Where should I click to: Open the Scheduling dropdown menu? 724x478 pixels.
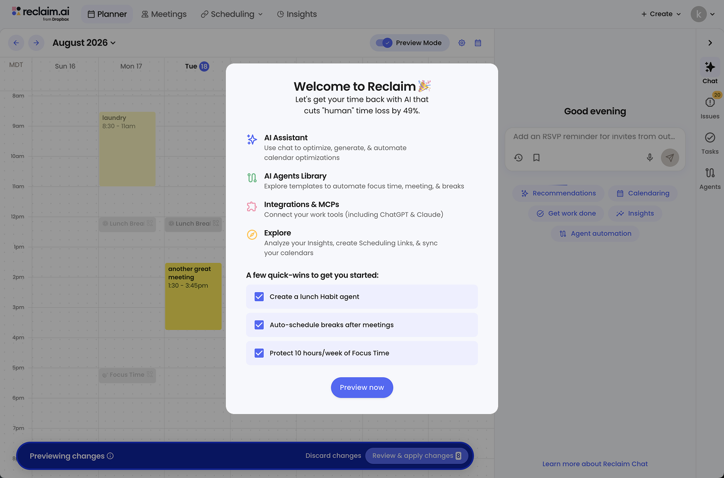[x=232, y=14]
